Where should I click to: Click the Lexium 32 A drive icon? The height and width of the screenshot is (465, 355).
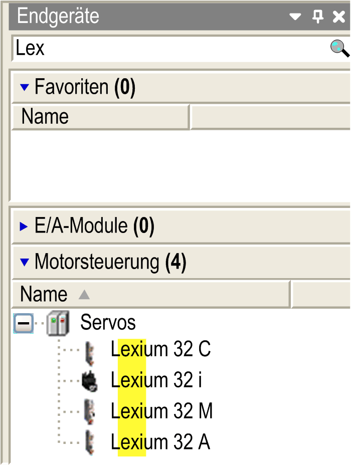coord(90,443)
